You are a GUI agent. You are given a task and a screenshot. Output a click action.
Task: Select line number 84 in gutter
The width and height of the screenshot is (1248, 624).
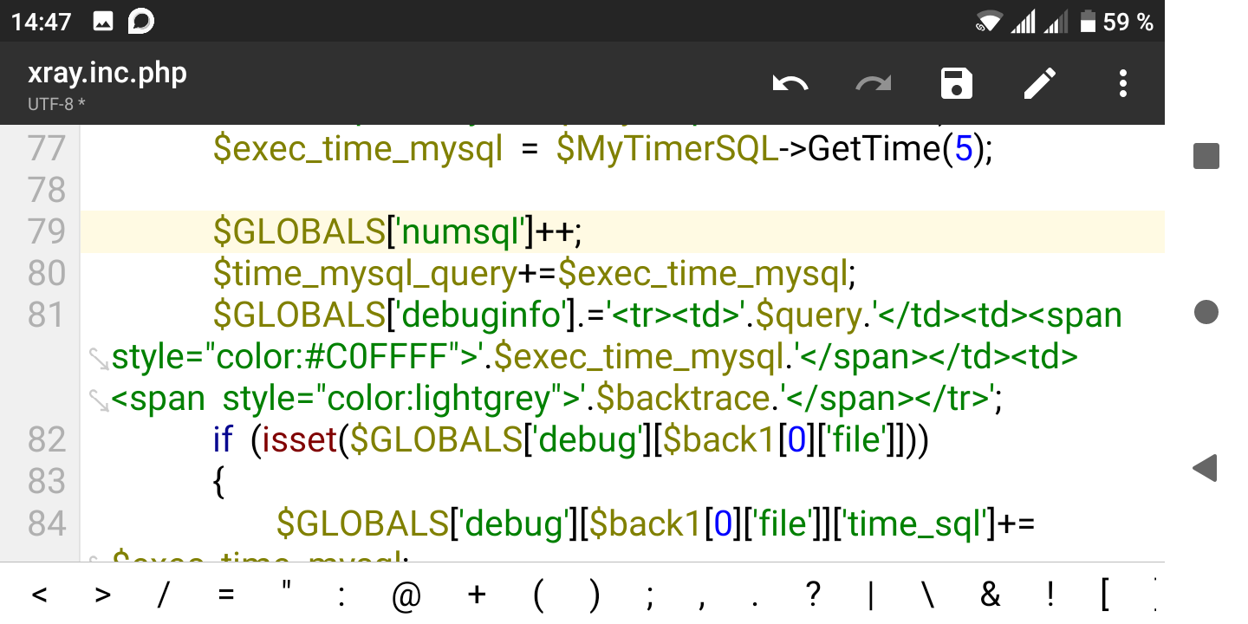47,523
